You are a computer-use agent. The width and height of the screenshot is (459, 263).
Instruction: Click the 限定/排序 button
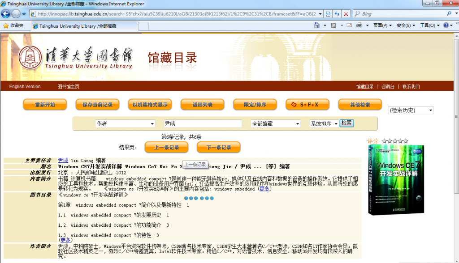(255, 105)
